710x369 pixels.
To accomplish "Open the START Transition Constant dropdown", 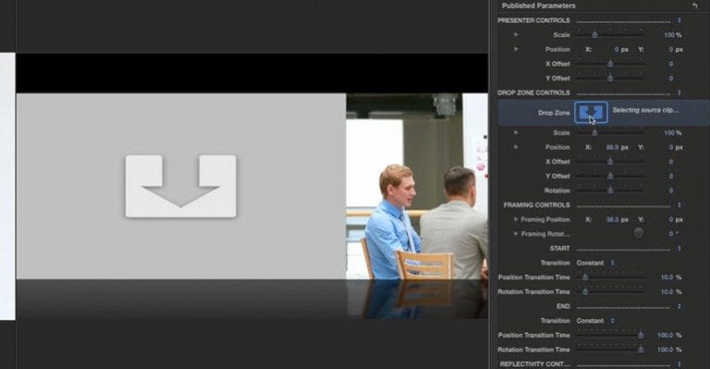I will 595,263.
